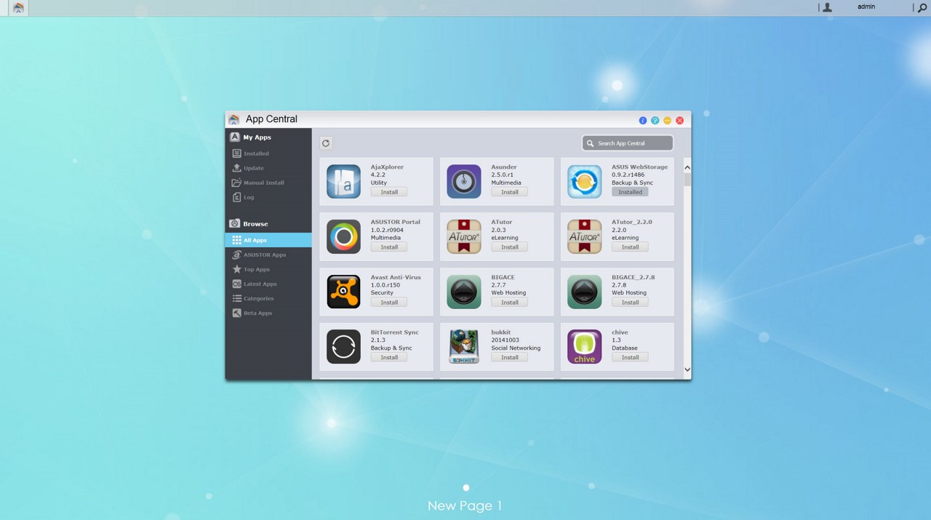Open the bukkit app icon
Viewport: 931px width, 520px height.
point(464,347)
